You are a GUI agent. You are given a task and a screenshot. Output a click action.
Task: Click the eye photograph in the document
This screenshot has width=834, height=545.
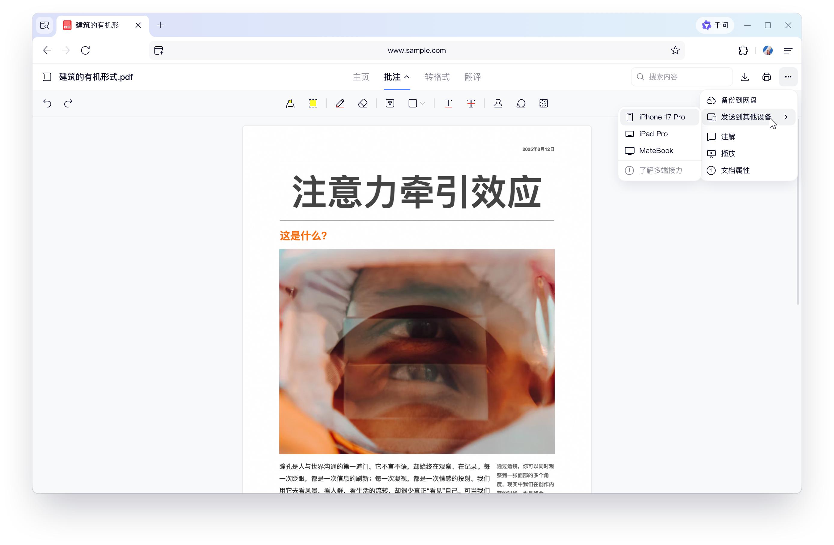[x=417, y=351]
